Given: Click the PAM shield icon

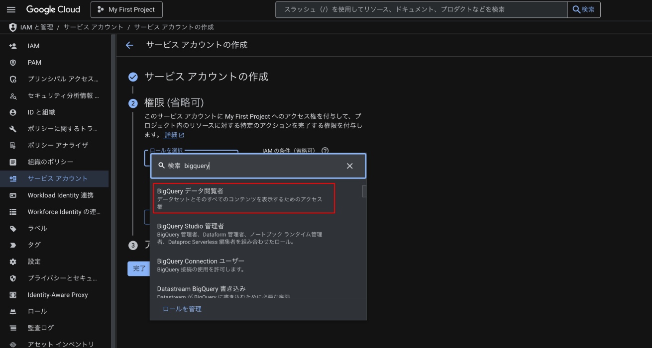Looking at the screenshot, I should [x=13, y=63].
